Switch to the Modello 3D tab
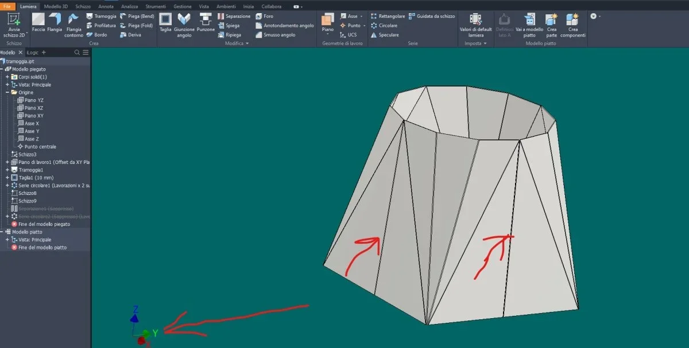 point(56,6)
